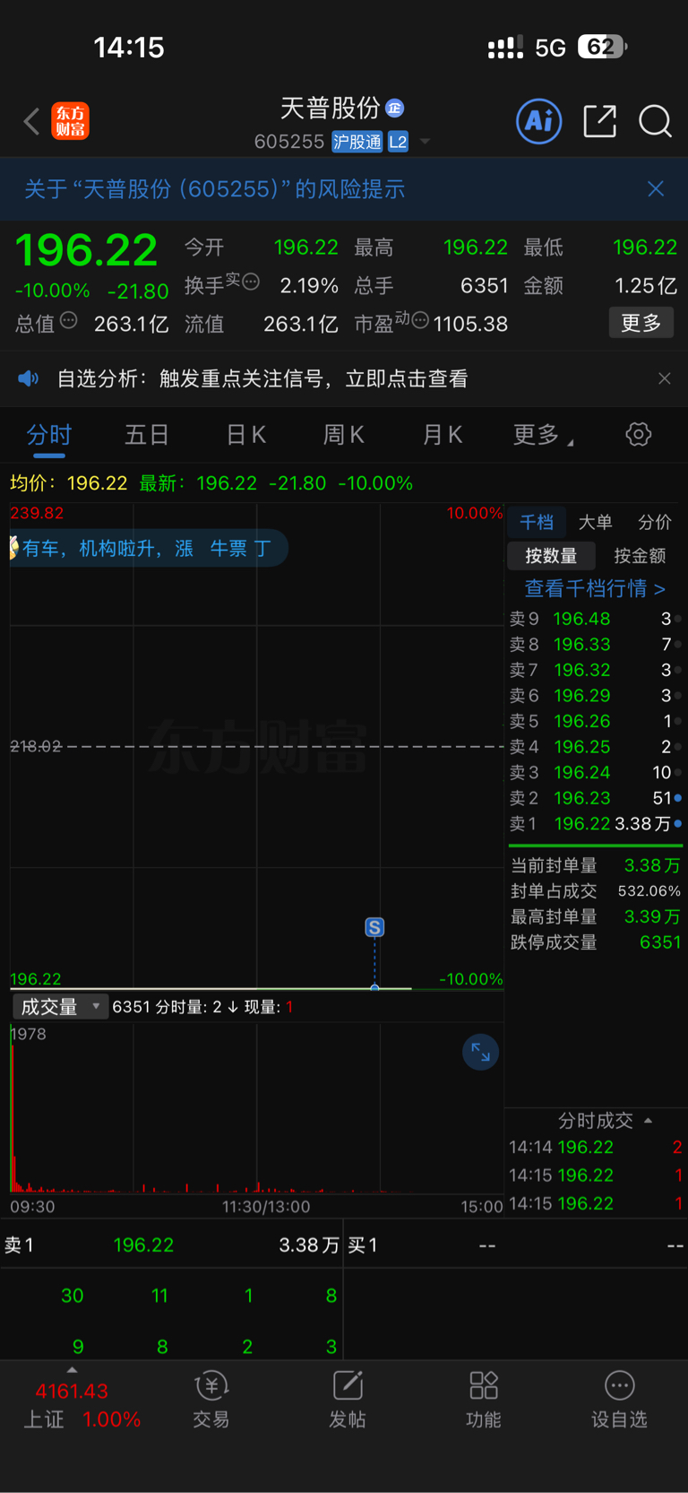Tap the 总值 info circle icon
This screenshot has height=1493, width=688.
(x=68, y=320)
